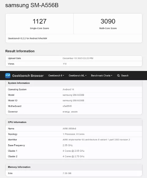Viewport: 147px width, 178px height.
Task: Click the Operating System label
Action: coord(17,89)
